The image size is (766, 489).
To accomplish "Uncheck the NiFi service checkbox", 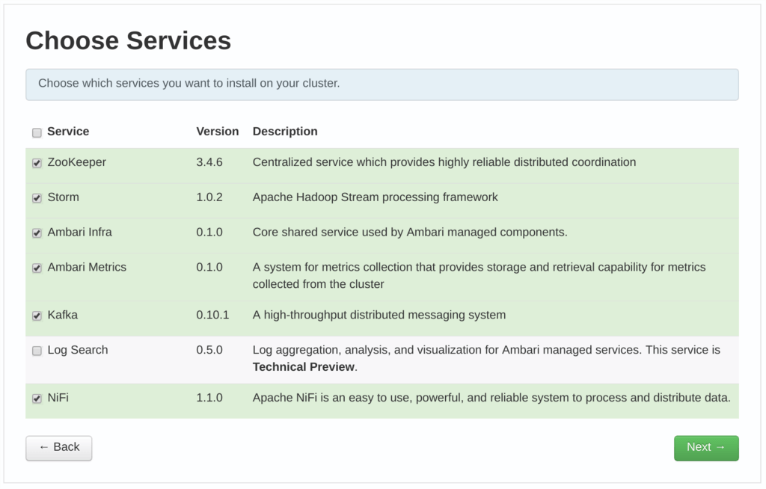I will tap(37, 399).
